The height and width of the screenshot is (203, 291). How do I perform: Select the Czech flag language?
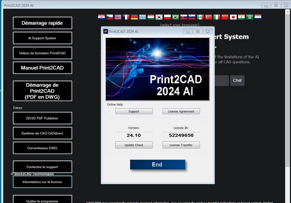click(x=110, y=17)
